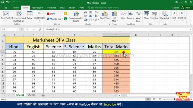Select row header 5
193x108 pixels.
click(3, 60)
